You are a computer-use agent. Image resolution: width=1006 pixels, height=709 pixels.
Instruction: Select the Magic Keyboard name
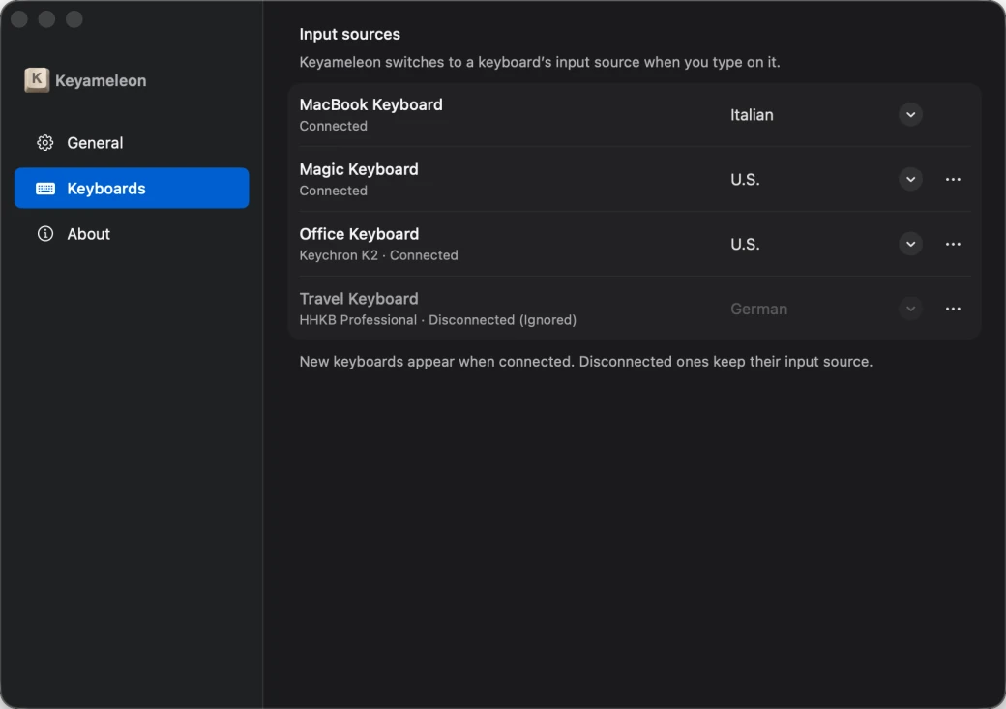coord(359,169)
